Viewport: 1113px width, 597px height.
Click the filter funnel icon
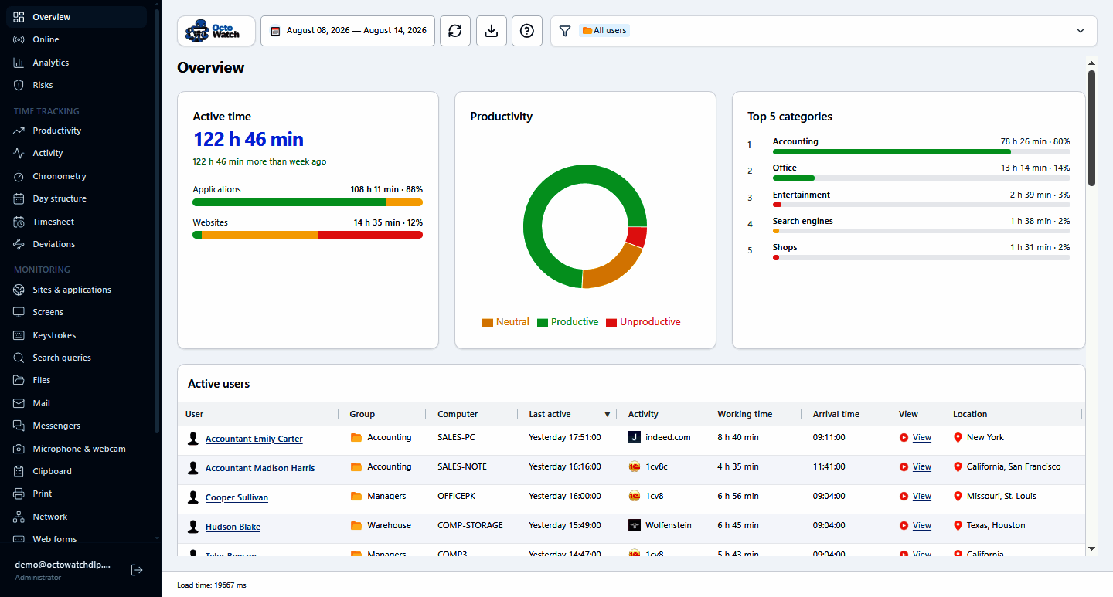tap(565, 31)
